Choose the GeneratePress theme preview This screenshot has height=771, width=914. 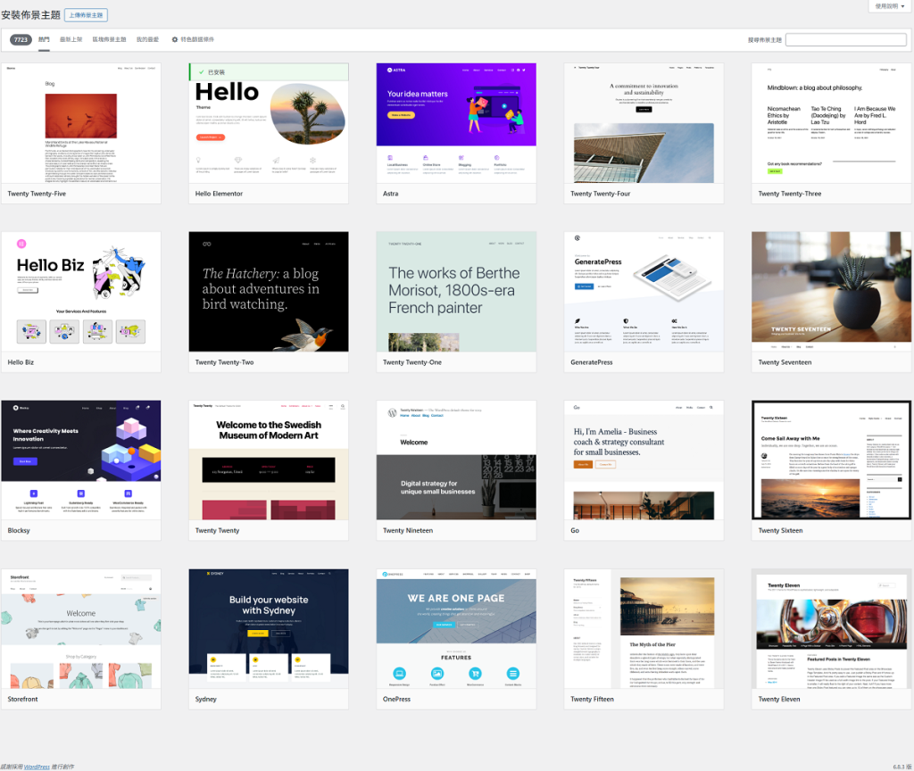pos(644,292)
